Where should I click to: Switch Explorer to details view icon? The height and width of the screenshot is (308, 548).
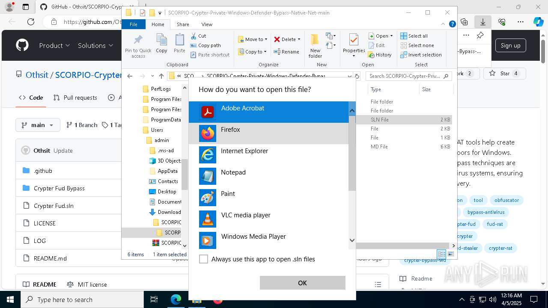(442, 255)
